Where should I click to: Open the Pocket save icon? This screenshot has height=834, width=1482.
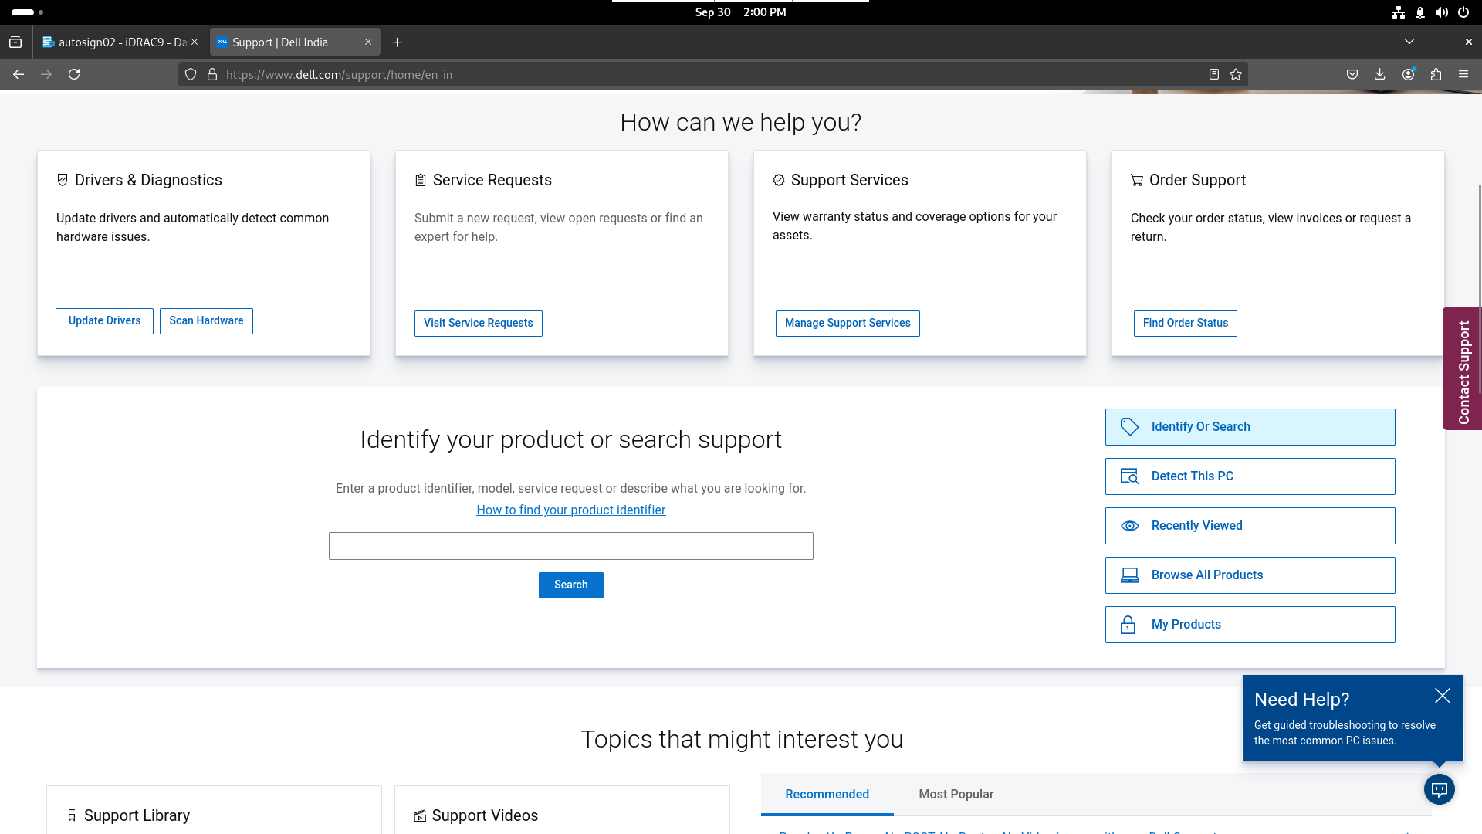(x=1352, y=74)
